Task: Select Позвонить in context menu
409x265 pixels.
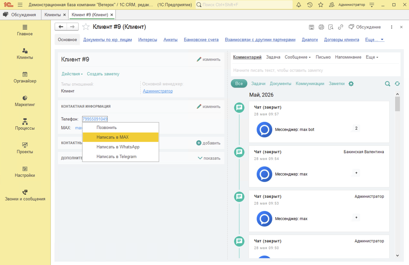Action: pos(121,128)
